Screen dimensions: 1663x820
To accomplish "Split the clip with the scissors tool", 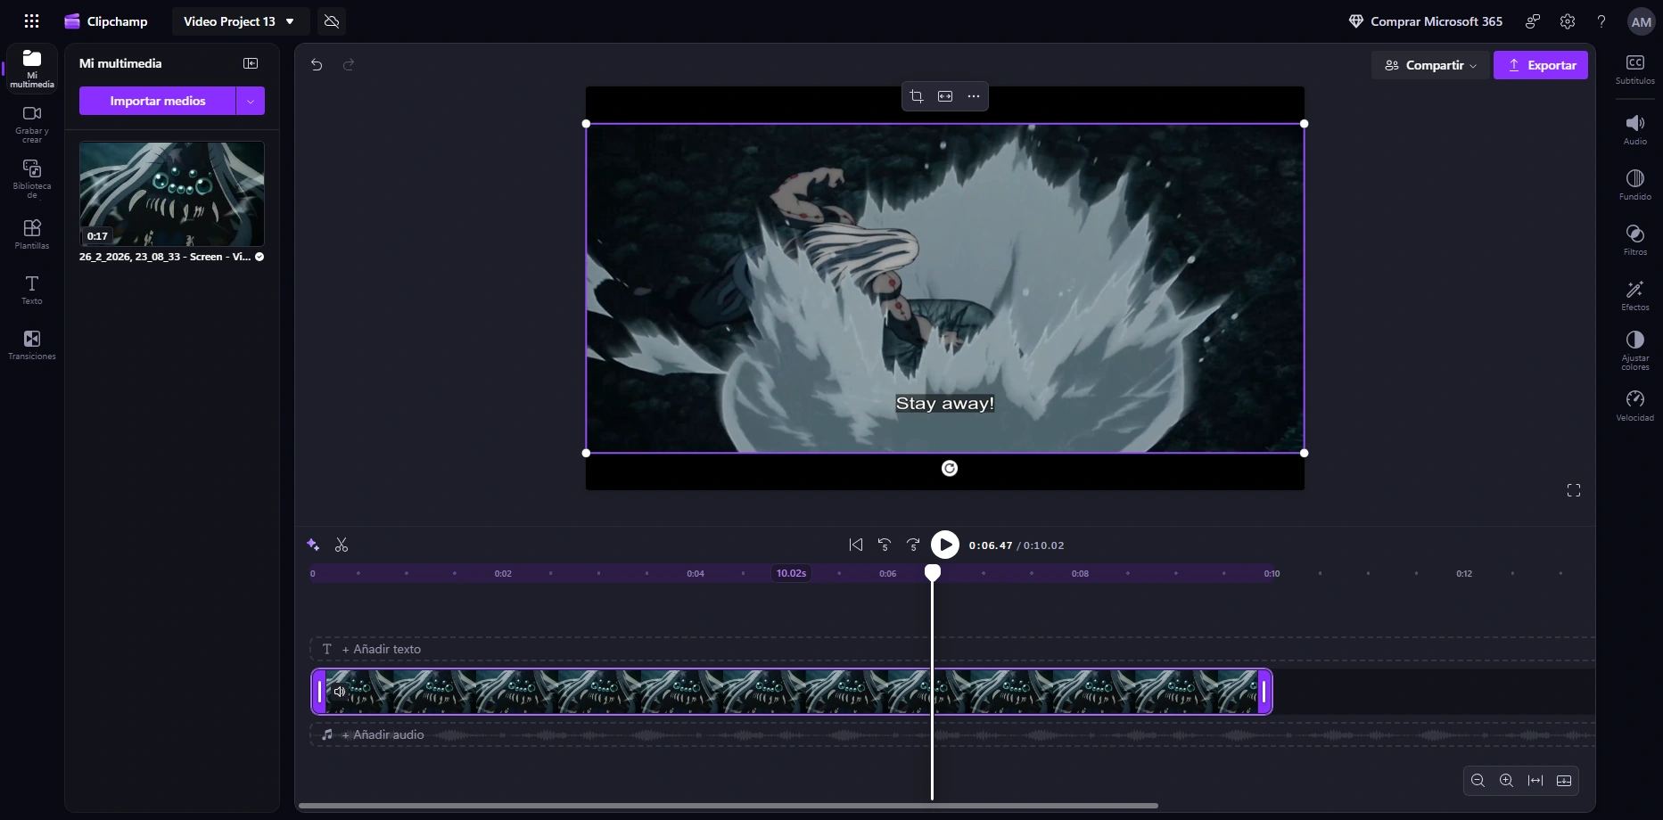I will point(342,545).
